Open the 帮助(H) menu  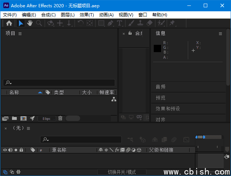(160, 15)
